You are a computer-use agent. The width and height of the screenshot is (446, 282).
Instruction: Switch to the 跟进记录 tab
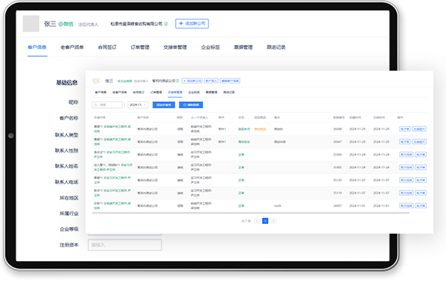click(276, 47)
